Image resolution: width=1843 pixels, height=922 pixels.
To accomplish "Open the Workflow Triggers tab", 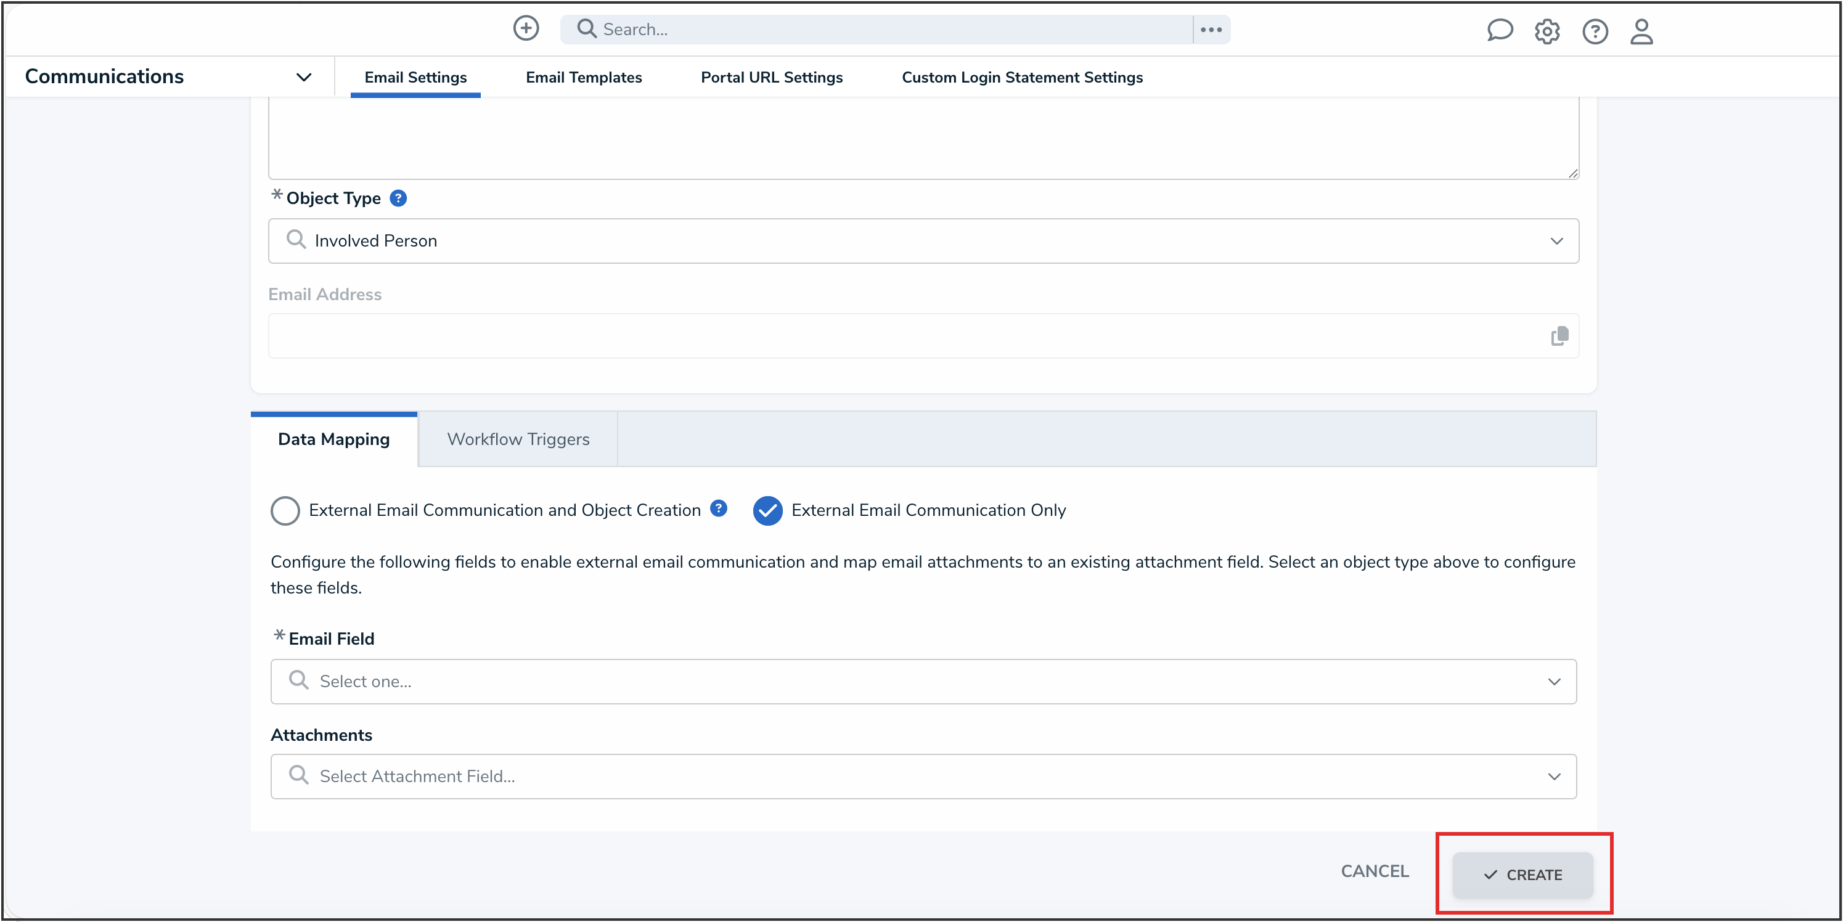I will pos(518,439).
